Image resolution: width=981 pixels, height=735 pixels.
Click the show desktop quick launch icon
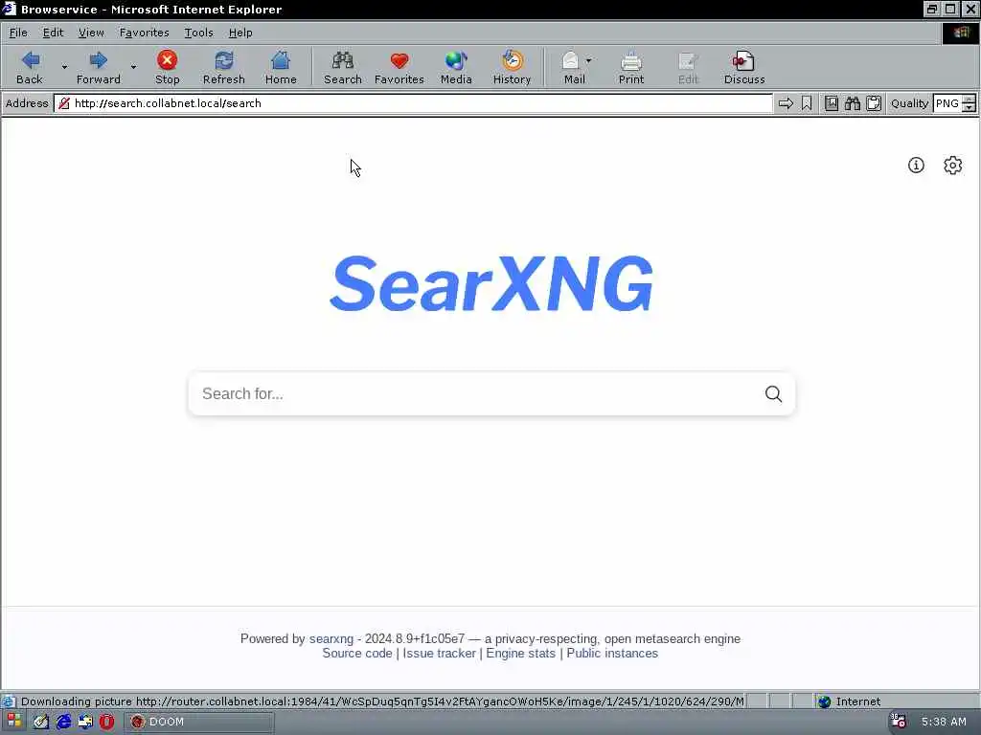point(85,722)
